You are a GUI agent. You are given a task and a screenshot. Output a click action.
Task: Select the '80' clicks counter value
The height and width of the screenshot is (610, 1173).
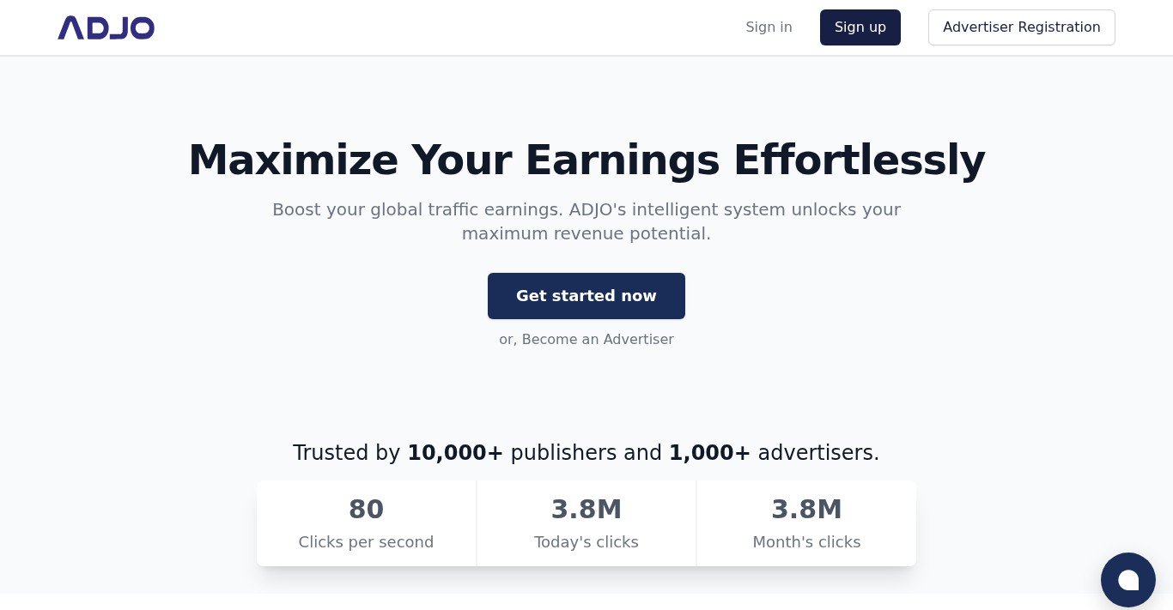[x=366, y=509]
